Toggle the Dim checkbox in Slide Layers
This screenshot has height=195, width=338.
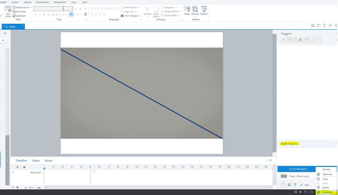tap(301, 185)
